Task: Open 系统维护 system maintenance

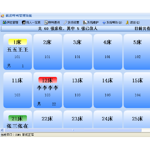Action: click(x=91, y=23)
